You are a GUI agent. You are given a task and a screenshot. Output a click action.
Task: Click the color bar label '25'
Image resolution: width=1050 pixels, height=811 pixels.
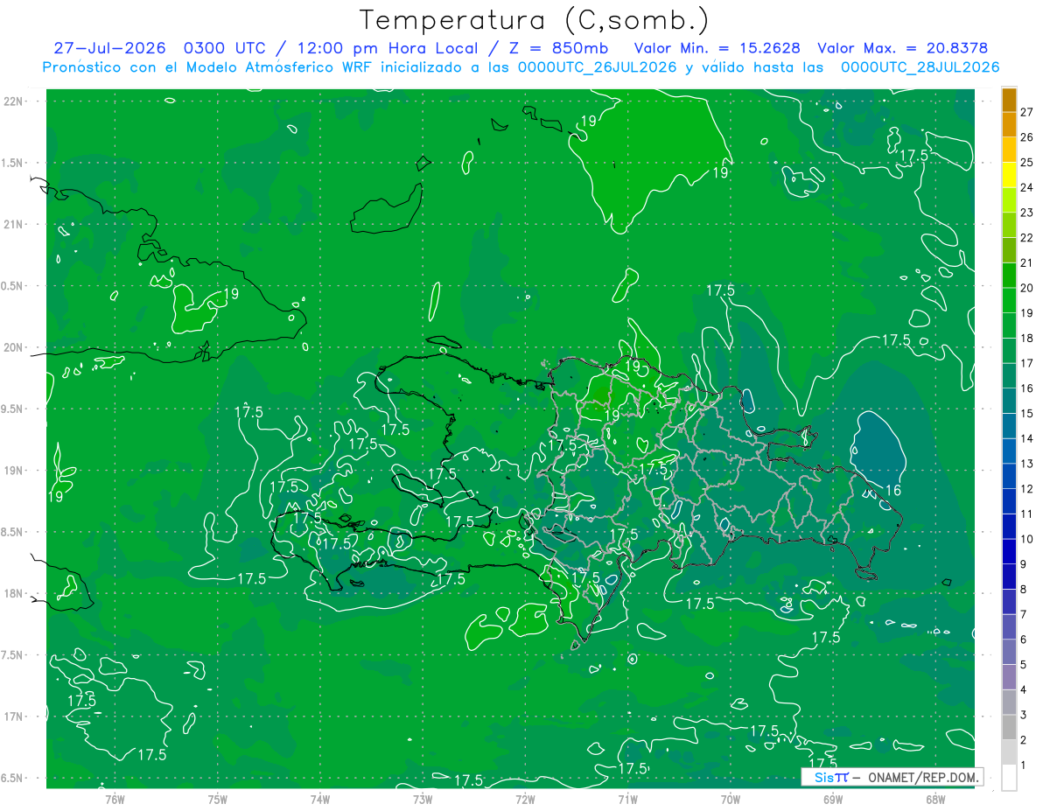1027,162
